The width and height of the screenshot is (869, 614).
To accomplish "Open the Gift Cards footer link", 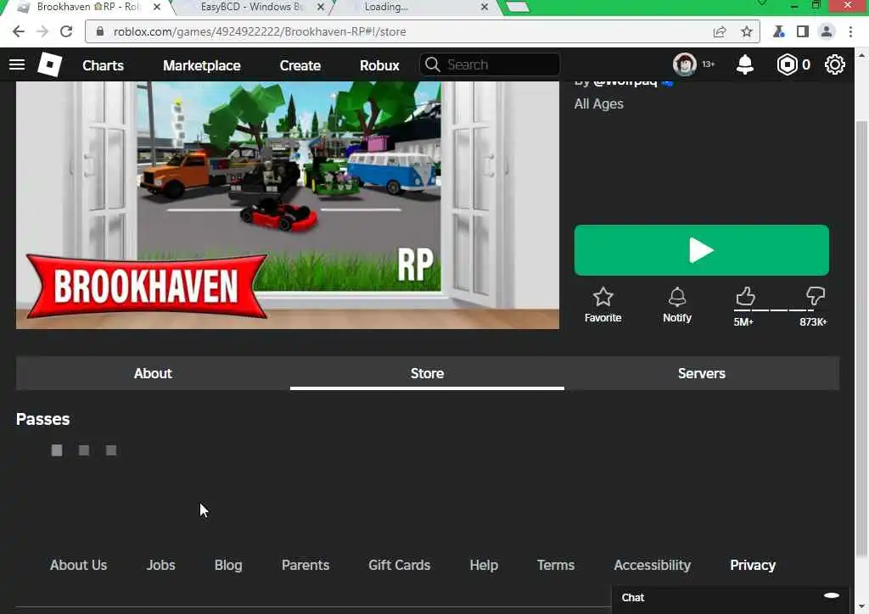I will pyautogui.click(x=399, y=565).
